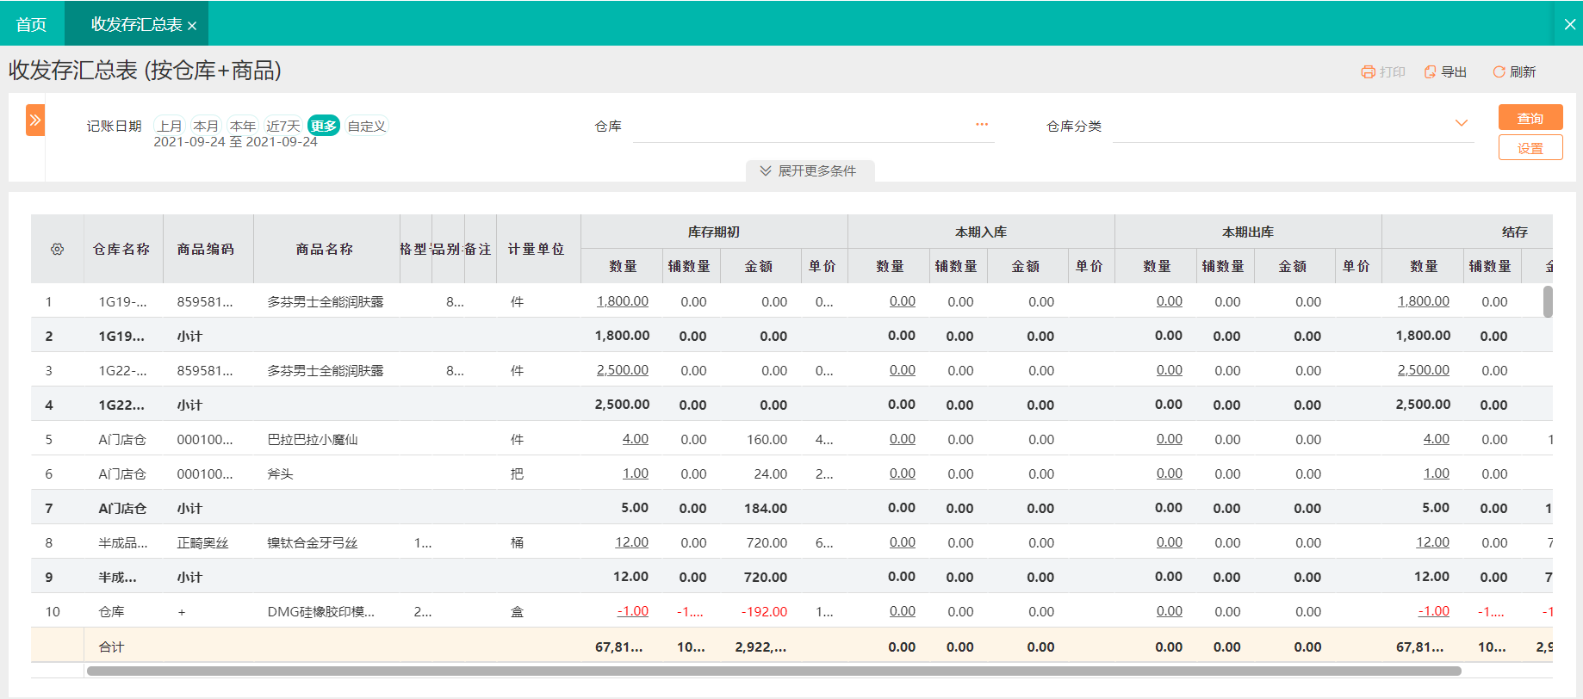The height and width of the screenshot is (699, 1583).
Task: Select the 近7天 date range option
Action: (x=282, y=126)
